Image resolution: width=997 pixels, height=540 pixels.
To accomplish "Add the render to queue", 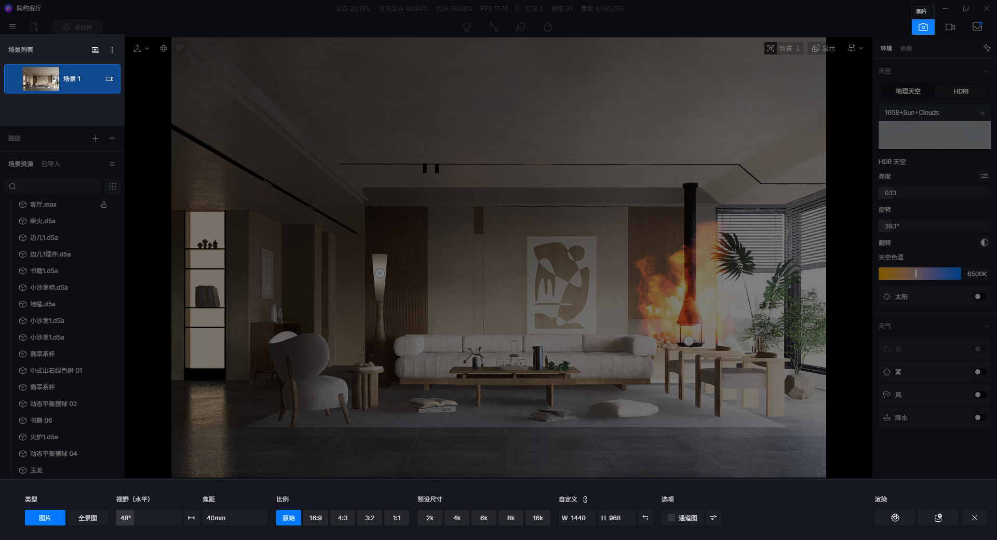I will pos(938,518).
